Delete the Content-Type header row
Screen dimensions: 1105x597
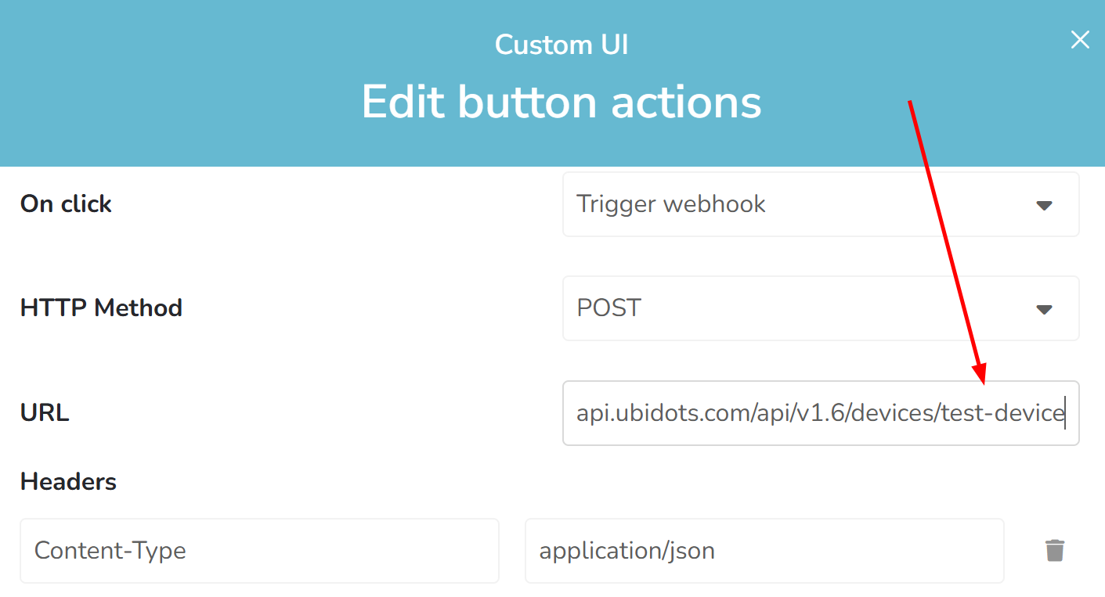tap(1054, 551)
